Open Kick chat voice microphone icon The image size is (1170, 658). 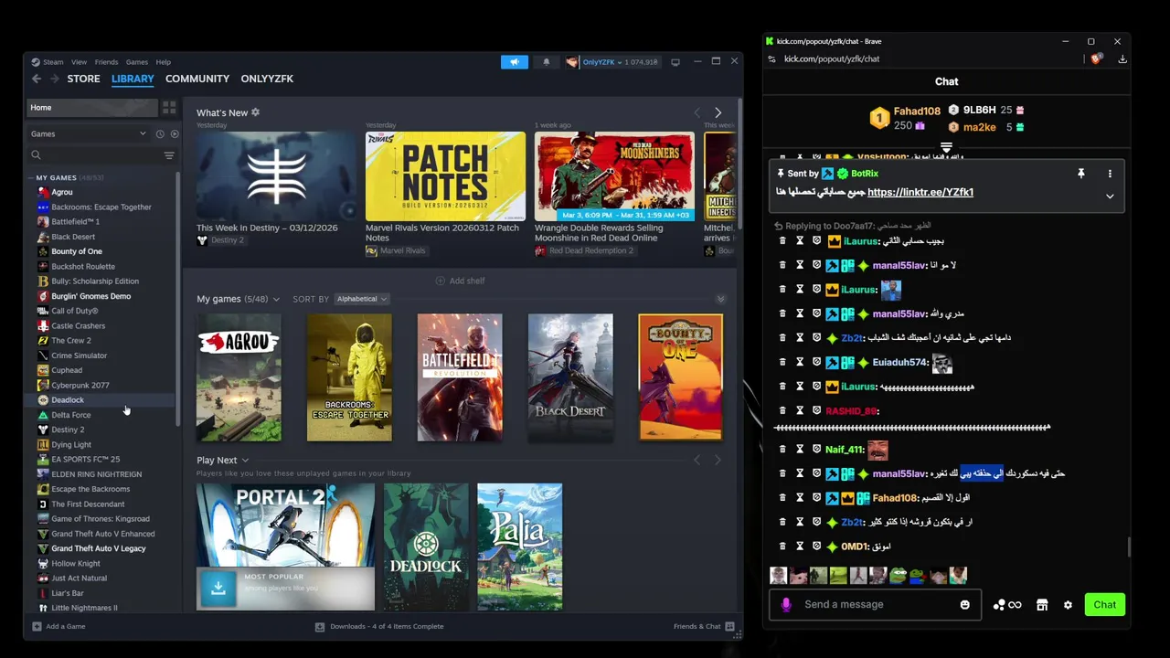point(786,605)
